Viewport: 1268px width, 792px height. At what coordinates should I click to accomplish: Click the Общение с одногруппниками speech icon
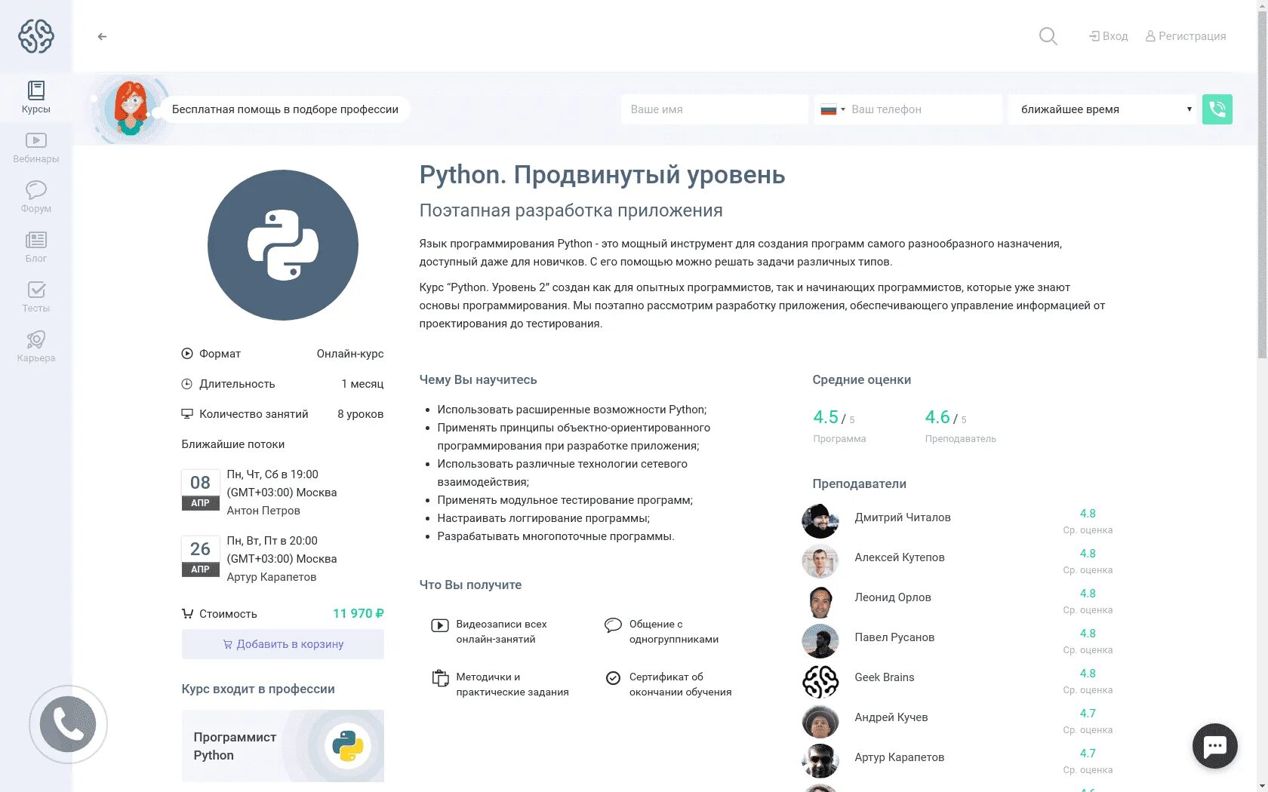click(613, 625)
